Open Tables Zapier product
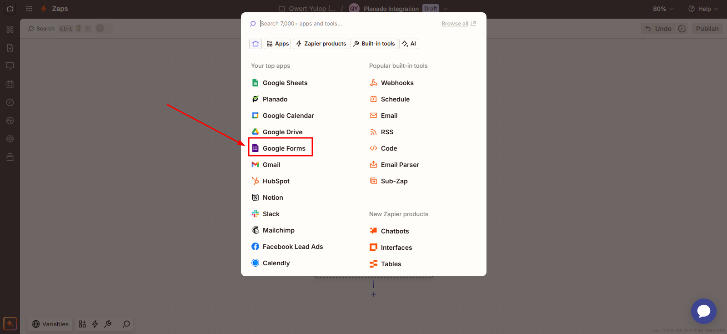 click(386, 264)
